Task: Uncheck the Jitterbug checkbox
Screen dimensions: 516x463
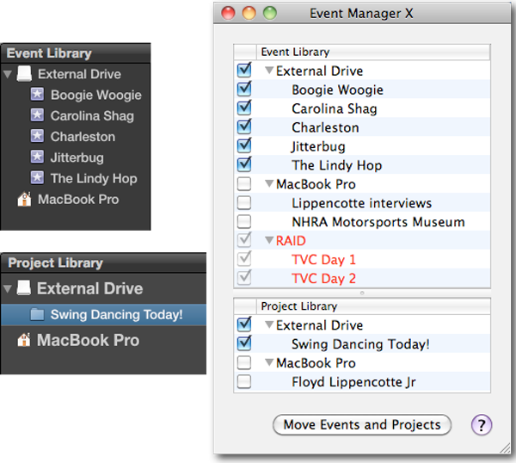Action: pos(244,145)
